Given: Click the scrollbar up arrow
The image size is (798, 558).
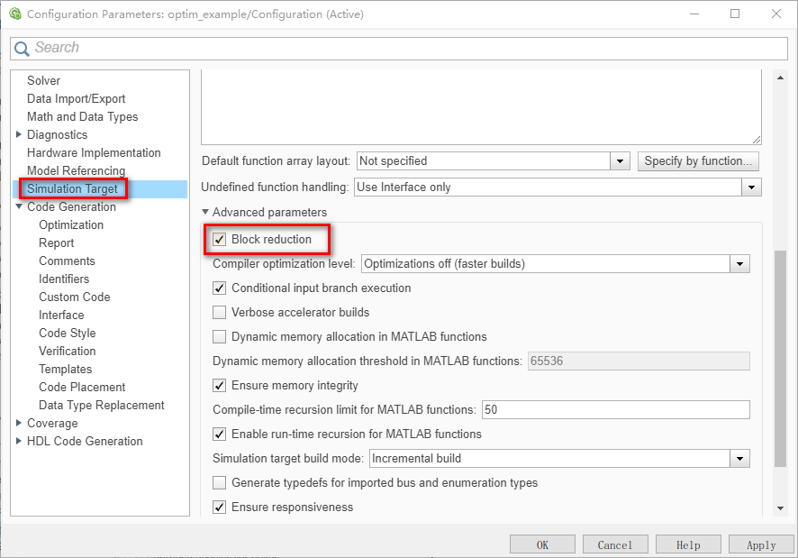Looking at the screenshot, I should coord(780,78).
